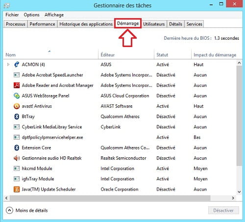Viewport: 245px width, 222px height.
Task: Click the CyberLink publisher cell
Action: [x=111, y=127]
